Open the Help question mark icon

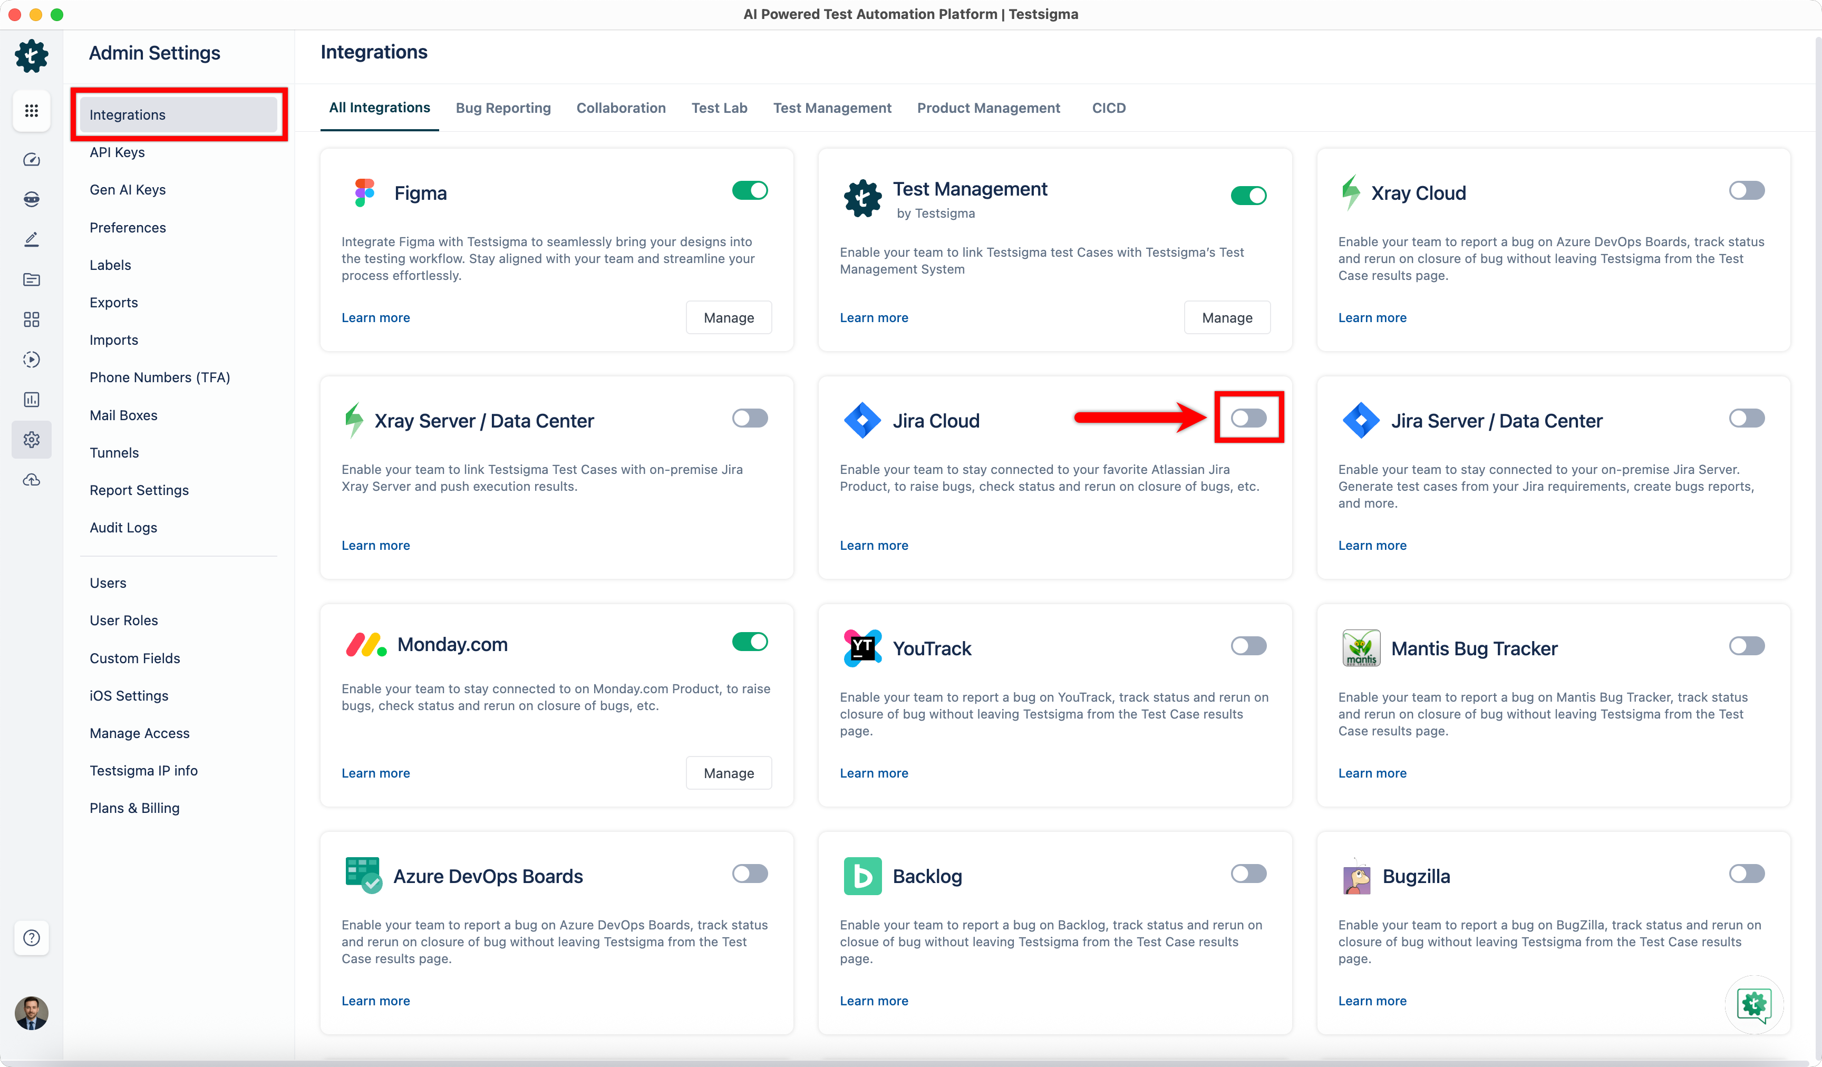31,938
